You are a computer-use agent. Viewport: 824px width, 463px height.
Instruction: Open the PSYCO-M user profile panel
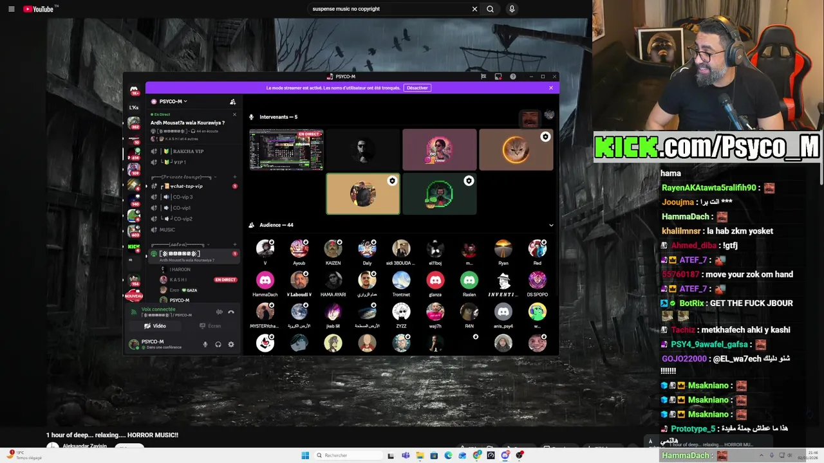click(x=161, y=344)
